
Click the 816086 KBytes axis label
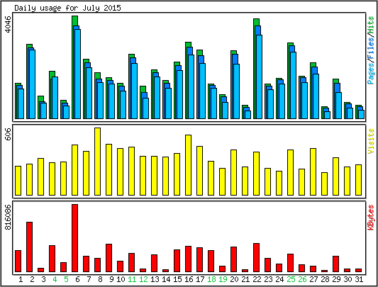click(x=9, y=217)
